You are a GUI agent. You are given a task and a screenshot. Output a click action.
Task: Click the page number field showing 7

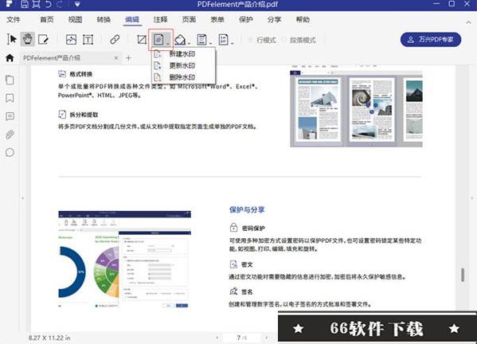(242, 338)
